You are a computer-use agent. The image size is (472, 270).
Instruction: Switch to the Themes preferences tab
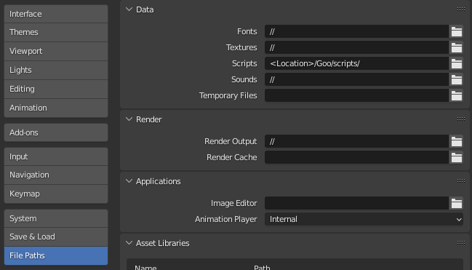(56, 32)
